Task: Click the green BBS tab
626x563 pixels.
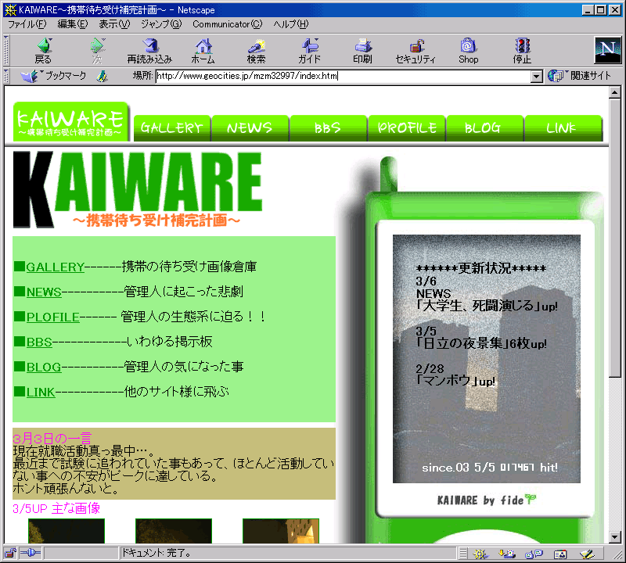Action: pos(328,128)
